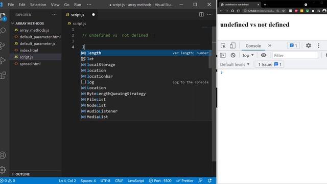The width and height of the screenshot is (327, 184).
Task: Click Ln 4, Col 2 go to line
Action: (x=67, y=180)
